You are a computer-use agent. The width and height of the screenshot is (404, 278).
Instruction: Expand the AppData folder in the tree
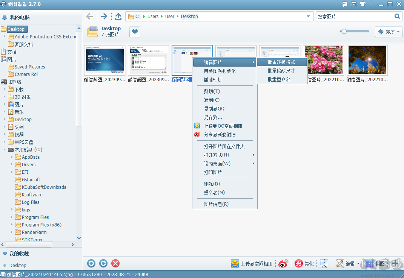tap(12, 157)
